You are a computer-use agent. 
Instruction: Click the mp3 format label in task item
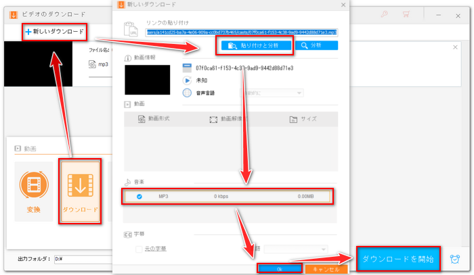coord(103,64)
